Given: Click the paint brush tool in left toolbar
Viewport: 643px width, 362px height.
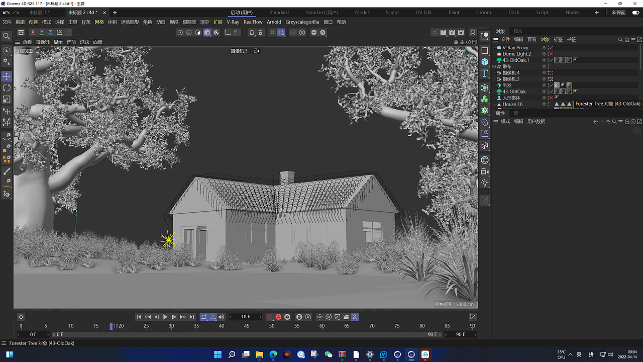Looking at the screenshot, I should pos(7,171).
